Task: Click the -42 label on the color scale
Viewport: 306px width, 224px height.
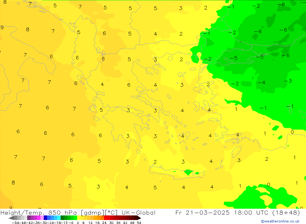Action: point(30,223)
